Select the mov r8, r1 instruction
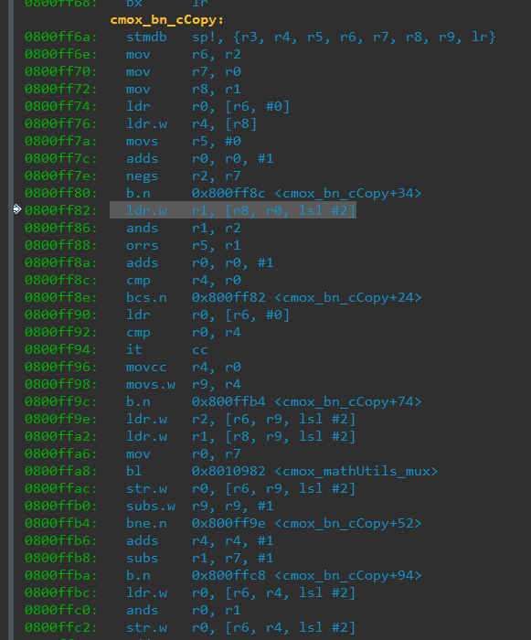531x640 pixels. 184,89
